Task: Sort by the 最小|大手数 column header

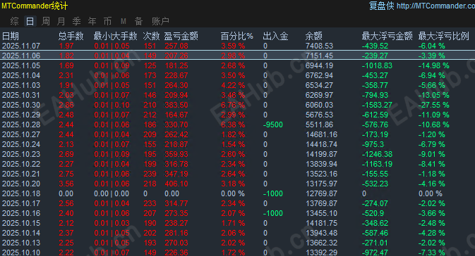Action: tap(116, 37)
